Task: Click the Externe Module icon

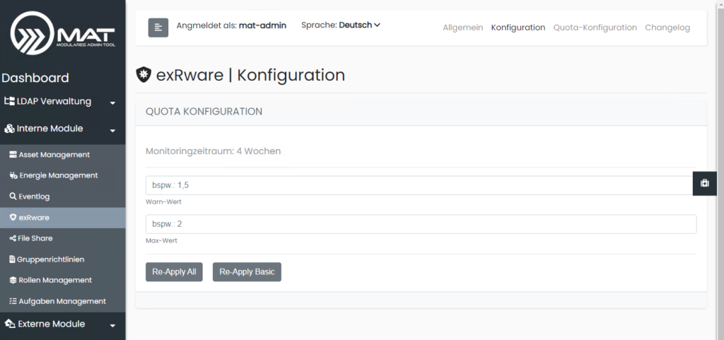Action: point(9,324)
